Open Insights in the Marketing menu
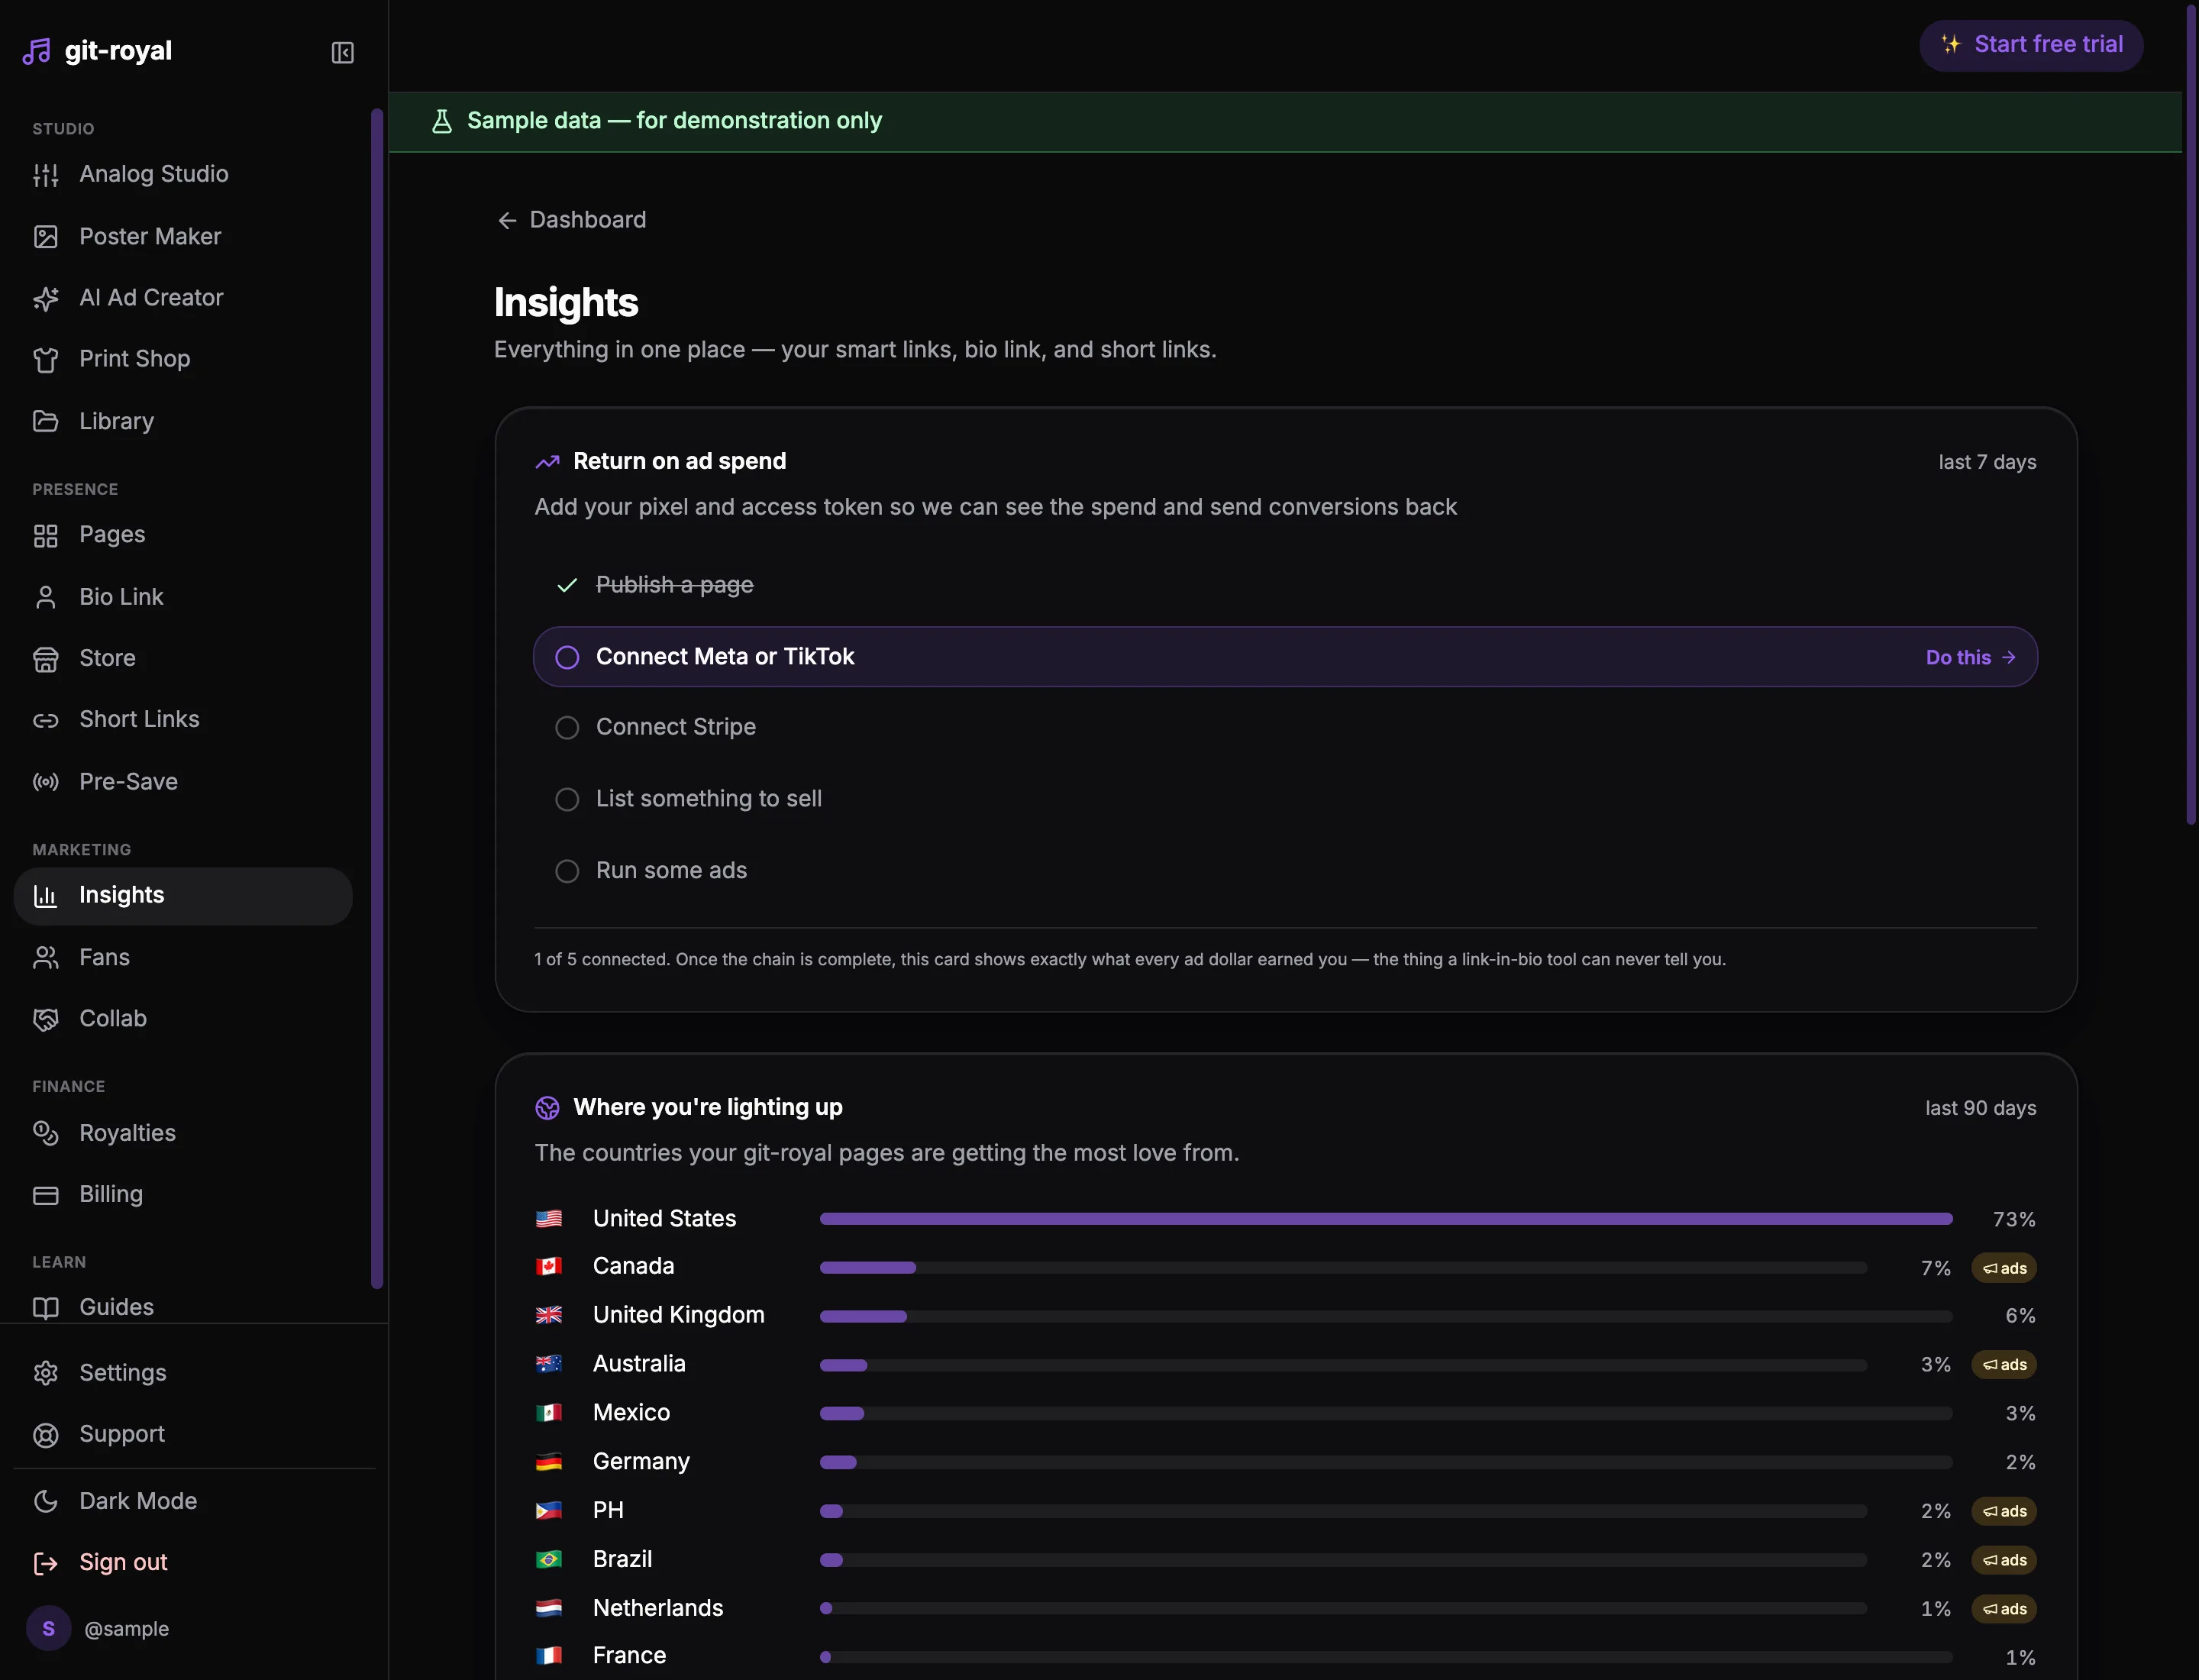 pos(183,896)
